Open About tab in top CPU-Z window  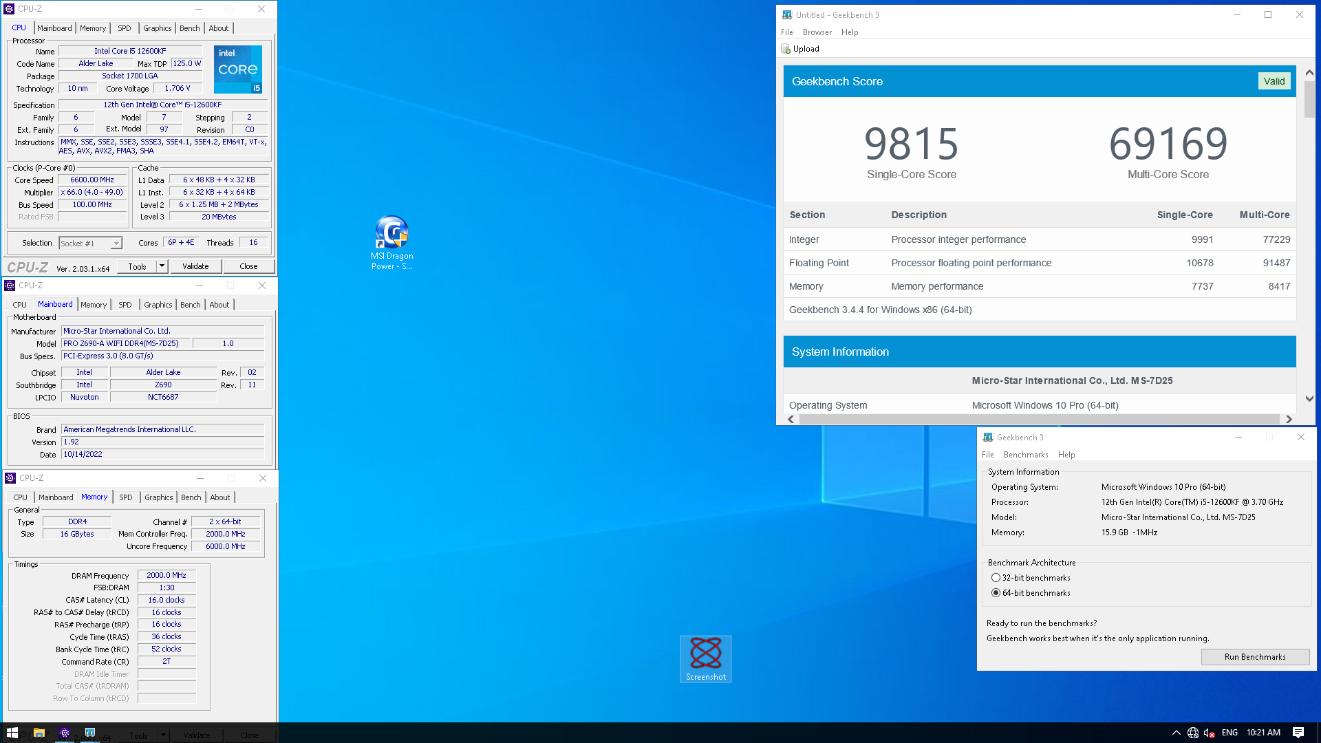219,28
